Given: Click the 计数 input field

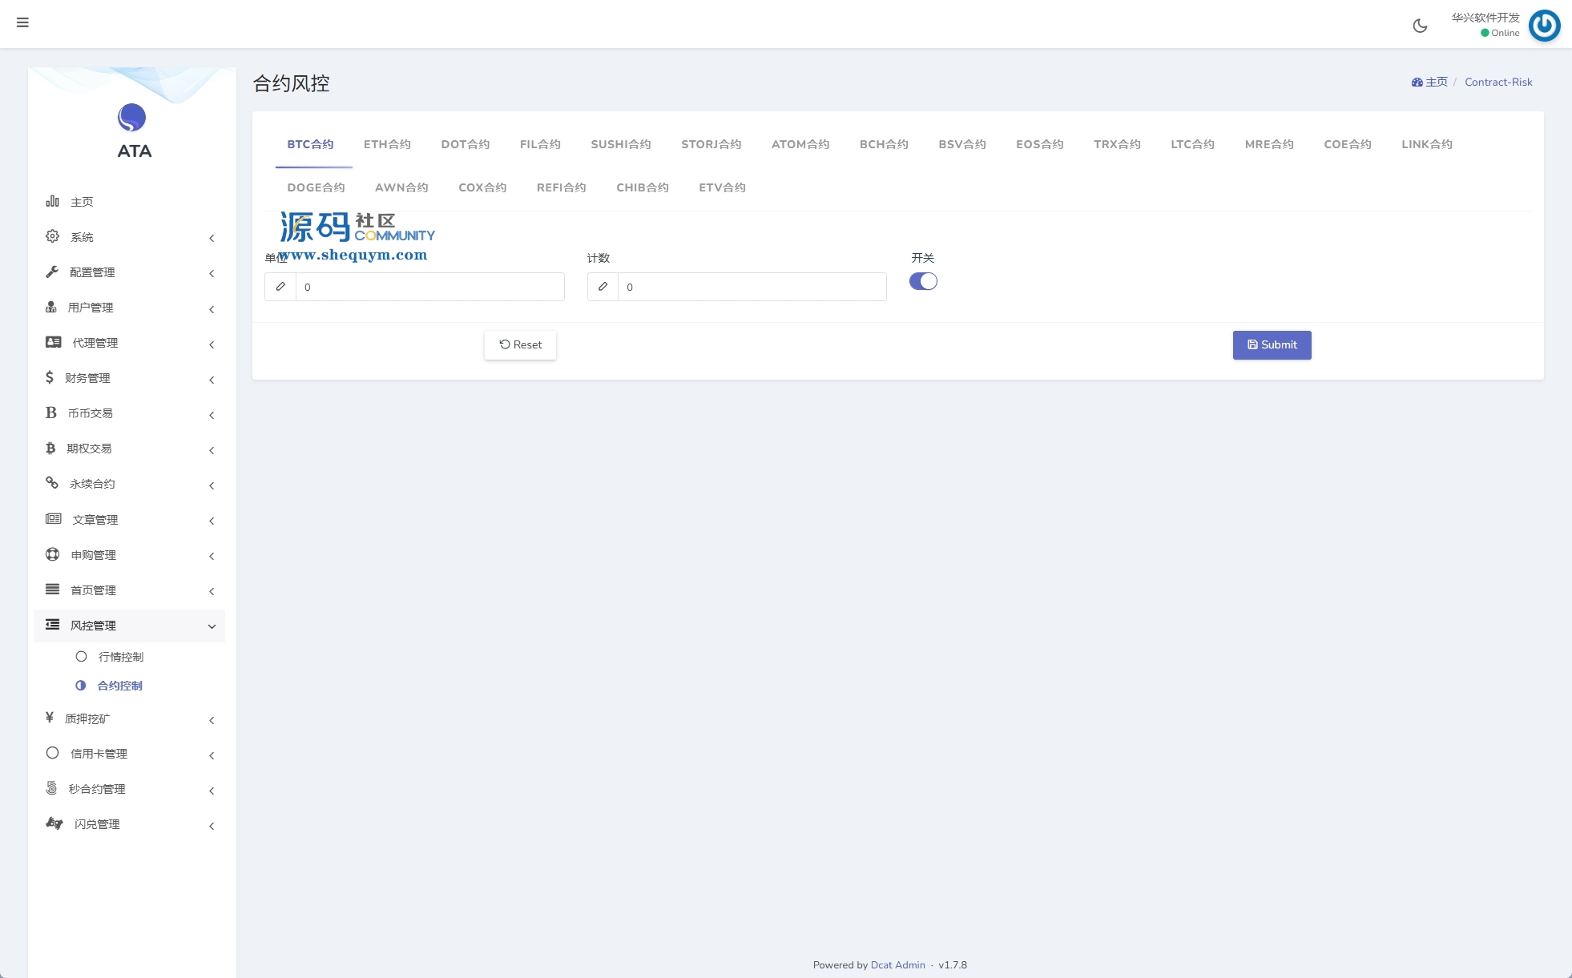Looking at the screenshot, I should 752,287.
